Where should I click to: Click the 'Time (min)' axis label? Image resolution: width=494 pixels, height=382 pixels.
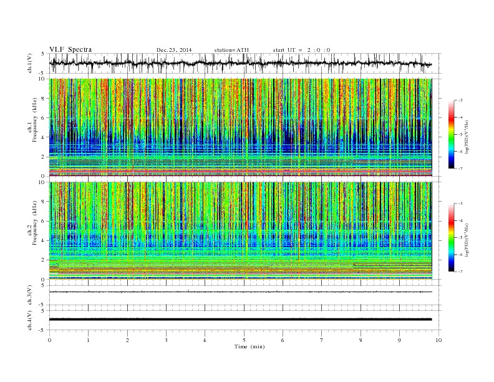pyautogui.click(x=249, y=346)
